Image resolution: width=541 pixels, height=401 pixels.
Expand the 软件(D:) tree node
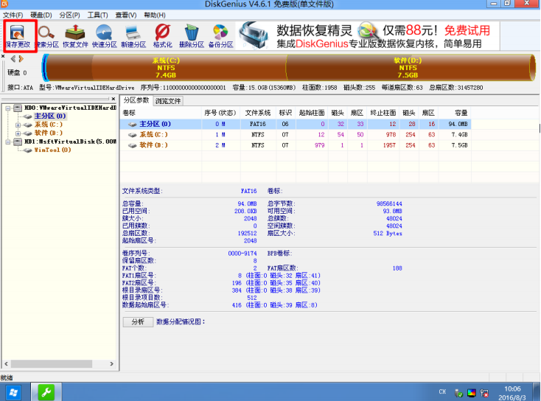tap(18, 133)
